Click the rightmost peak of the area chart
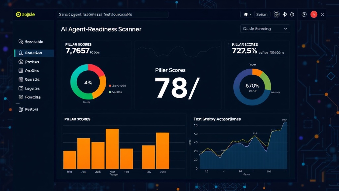 pos(285,123)
